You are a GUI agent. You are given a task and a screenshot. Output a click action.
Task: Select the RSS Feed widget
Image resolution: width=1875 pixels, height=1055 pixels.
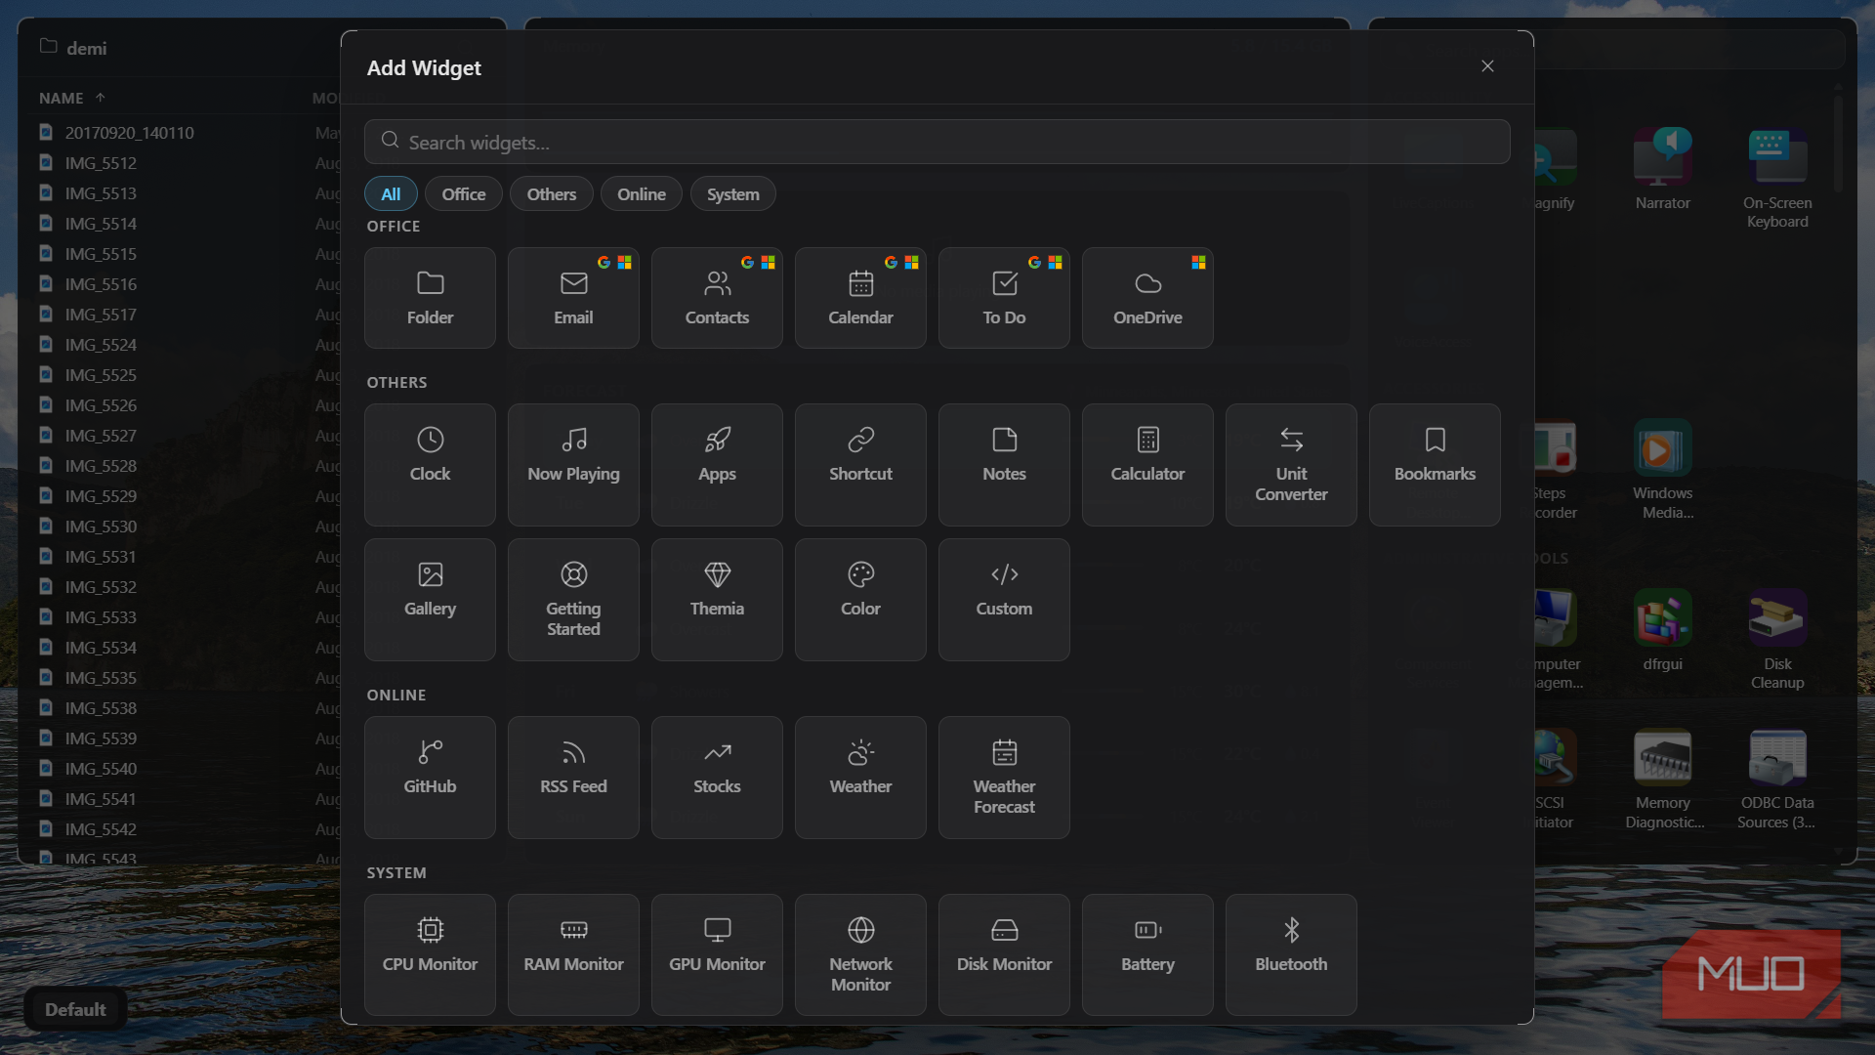(573, 778)
